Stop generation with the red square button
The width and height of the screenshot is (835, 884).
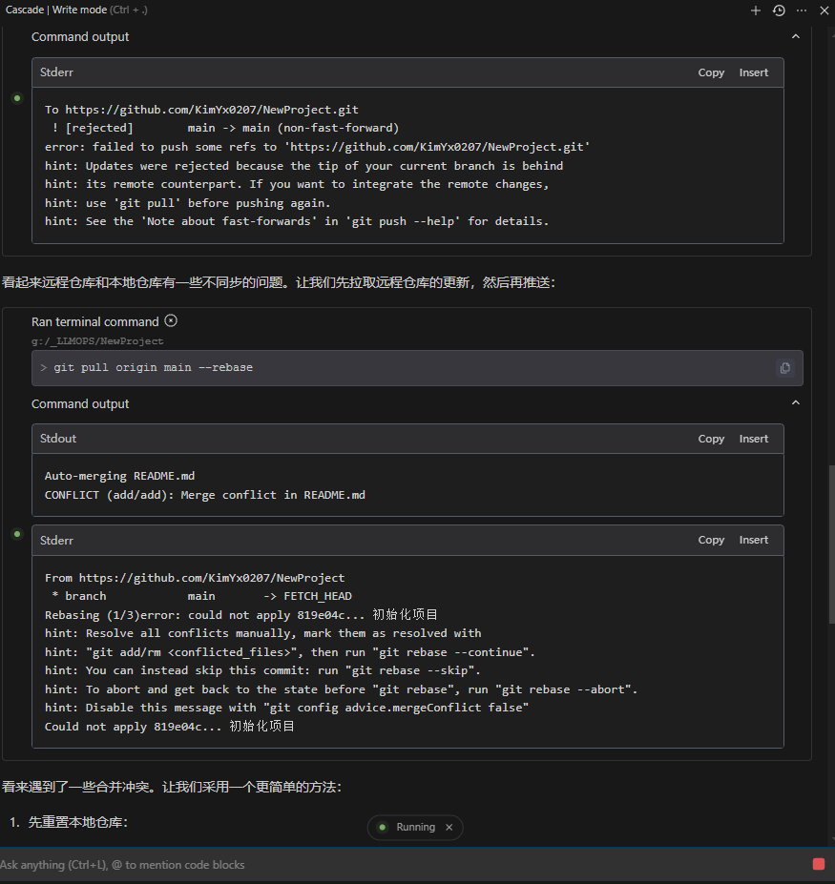(x=819, y=864)
